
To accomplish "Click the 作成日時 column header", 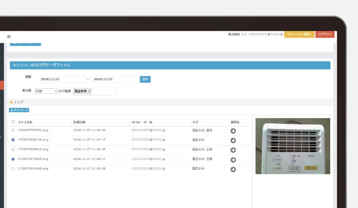I will (x=80, y=122).
